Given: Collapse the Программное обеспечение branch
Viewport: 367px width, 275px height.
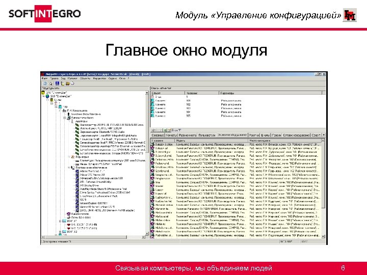Looking at the screenshot, I should (x=69, y=168).
